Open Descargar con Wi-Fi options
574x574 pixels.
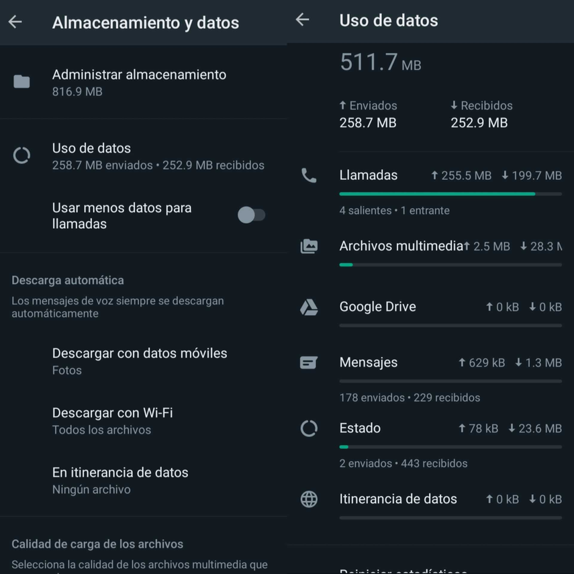tap(113, 420)
